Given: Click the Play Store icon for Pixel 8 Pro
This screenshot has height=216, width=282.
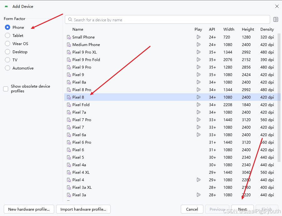Looking at the screenshot, I should (x=199, y=90).
